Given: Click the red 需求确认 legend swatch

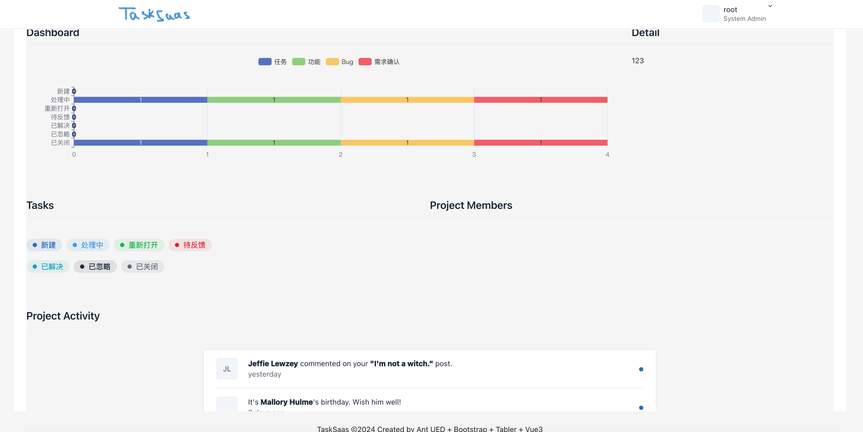Looking at the screenshot, I should pos(365,62).
